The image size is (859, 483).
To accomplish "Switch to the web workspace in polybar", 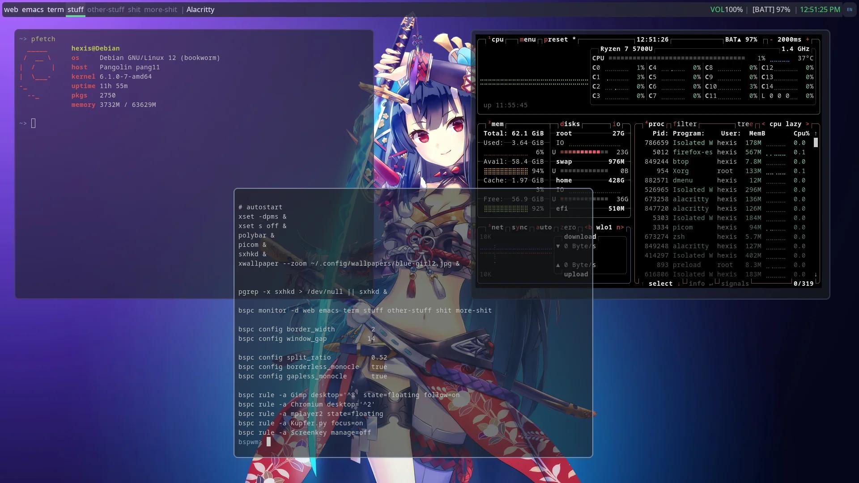I will point(11,9).
